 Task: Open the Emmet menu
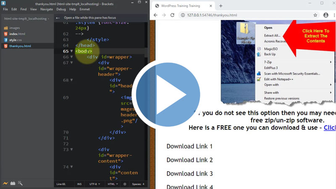point(84,9)
